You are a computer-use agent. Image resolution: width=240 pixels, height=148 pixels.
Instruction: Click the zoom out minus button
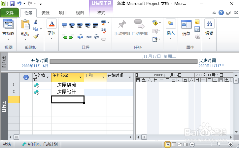192,144
